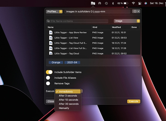The height and width of the screenshot is (121, 166).
Task: Open the Image kind filter dropdown
Action: [x=127, y=21]
